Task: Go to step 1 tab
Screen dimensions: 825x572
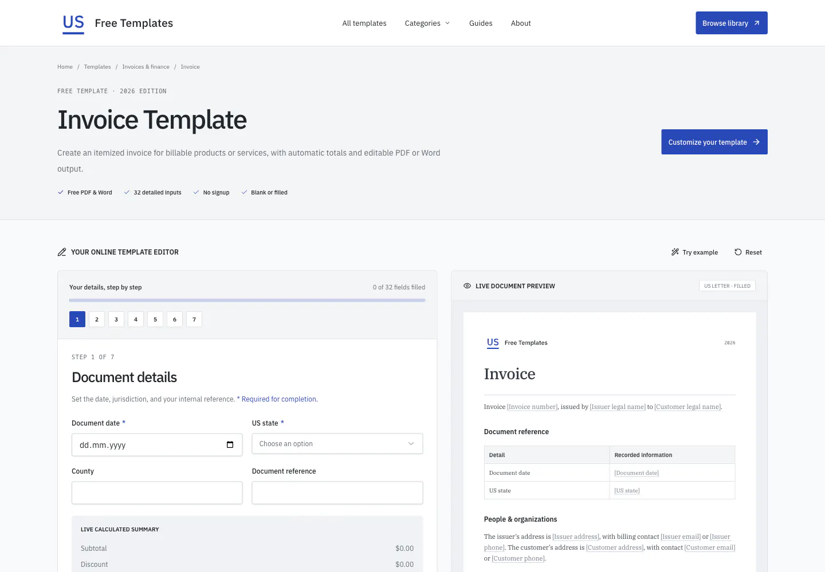Action: (77, 319)
